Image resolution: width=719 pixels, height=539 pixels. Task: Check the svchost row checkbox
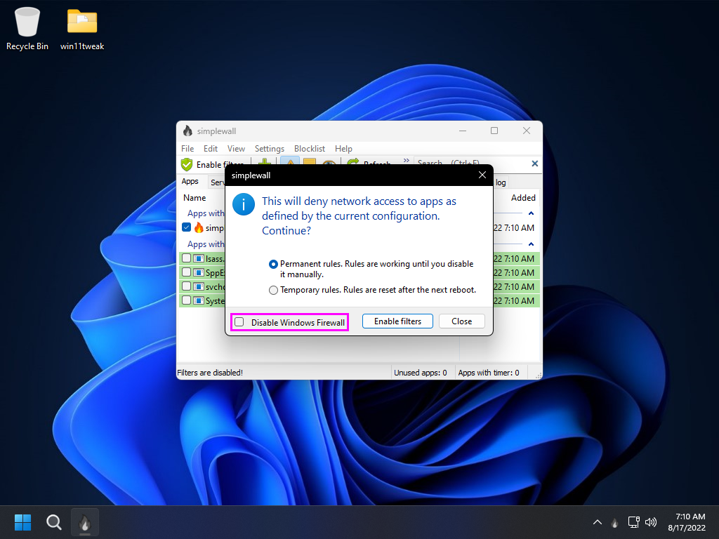pos(186,286)
